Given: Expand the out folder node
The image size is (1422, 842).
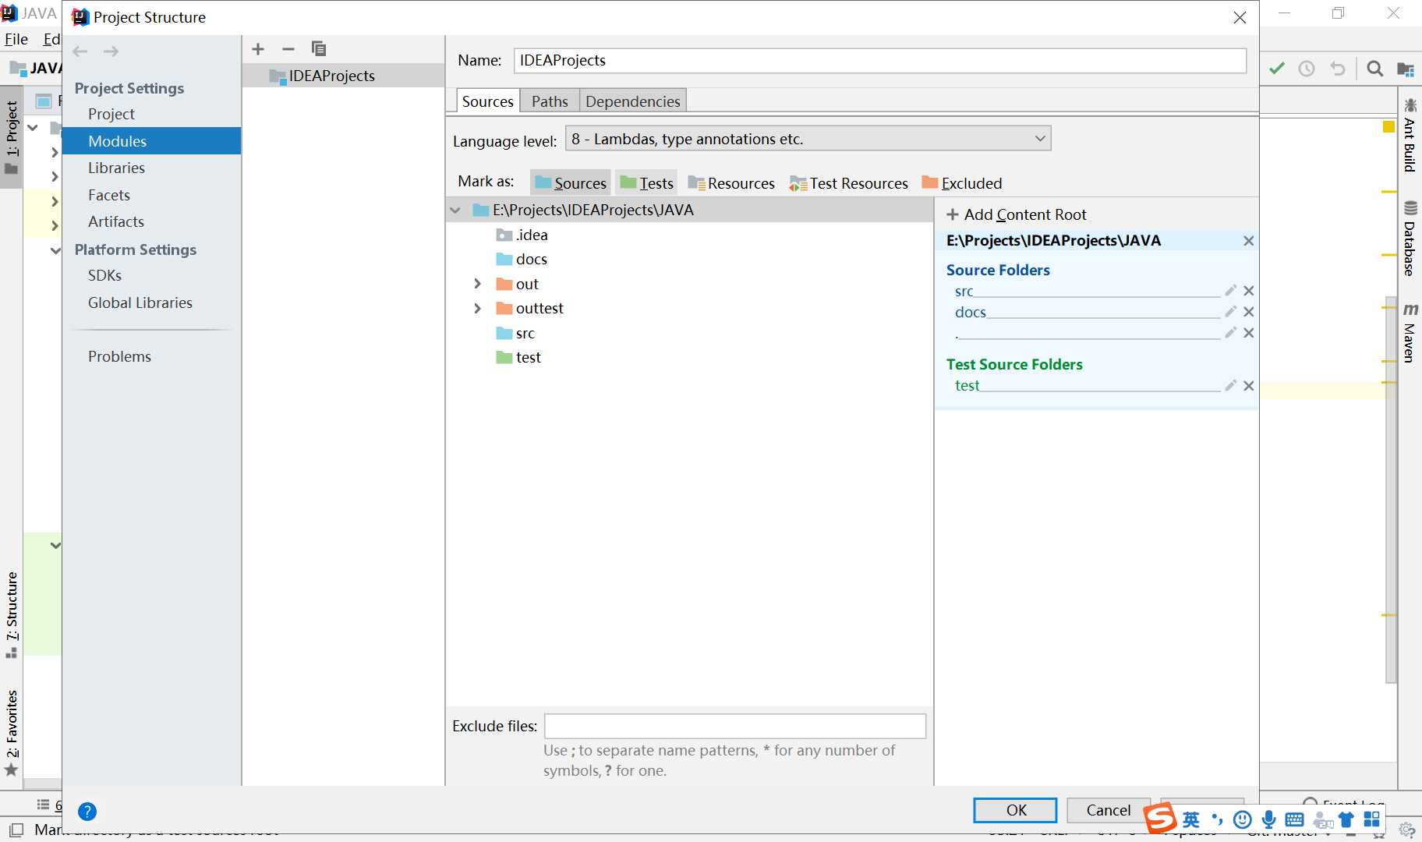Looking at the screenshot, I should click(x=478, y=284).
